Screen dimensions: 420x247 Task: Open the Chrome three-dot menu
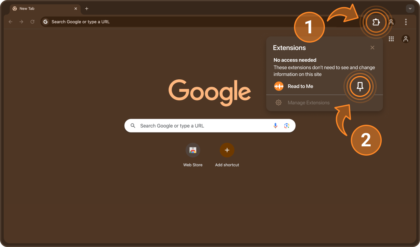click(406, 22)
